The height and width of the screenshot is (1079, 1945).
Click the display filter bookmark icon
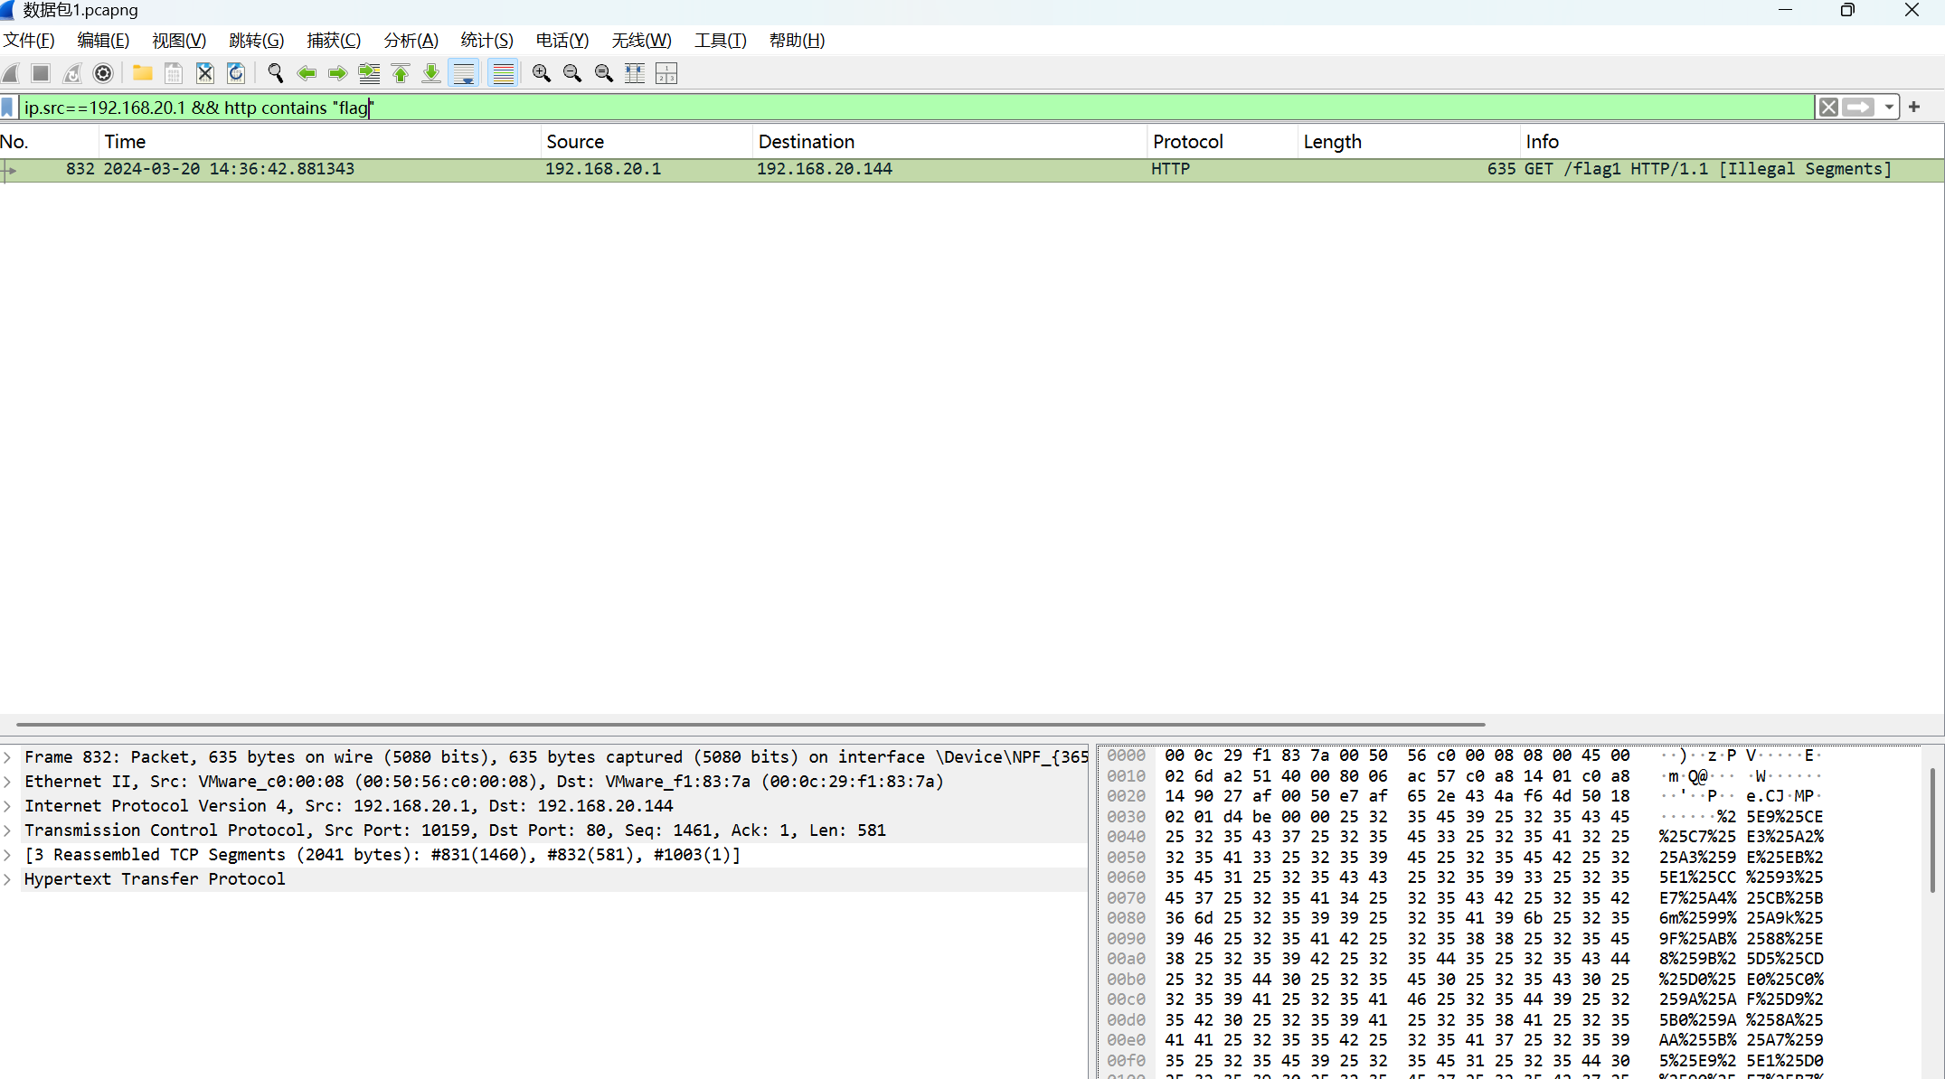coord(8,108)
